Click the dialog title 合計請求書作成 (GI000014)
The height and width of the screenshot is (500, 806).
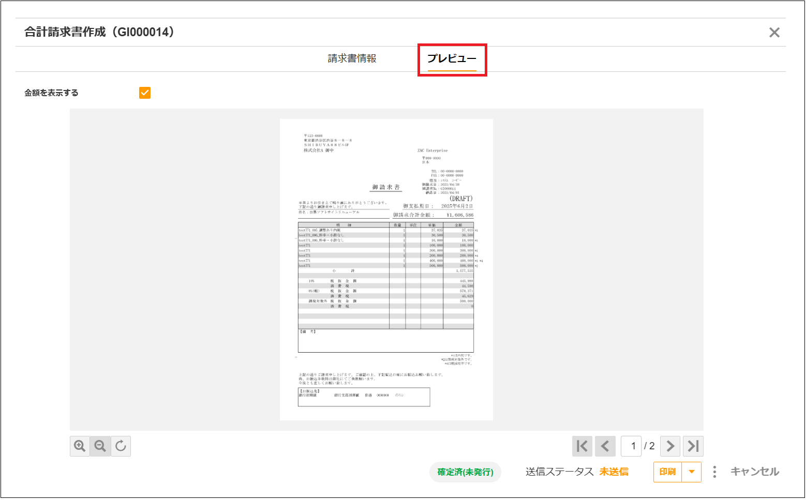pos(99,32)
